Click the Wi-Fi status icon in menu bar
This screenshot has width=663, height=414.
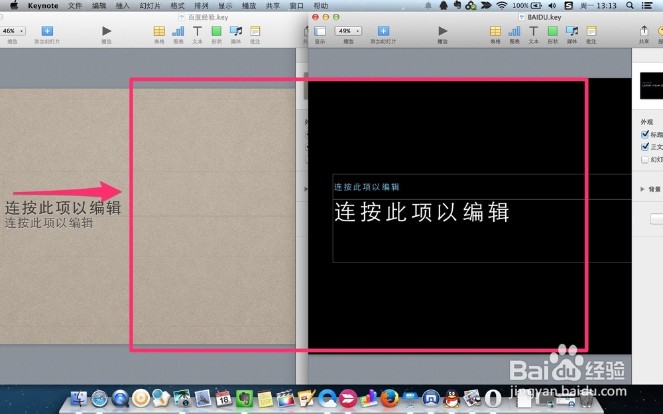pyautogui.click(x=502, y=5)
